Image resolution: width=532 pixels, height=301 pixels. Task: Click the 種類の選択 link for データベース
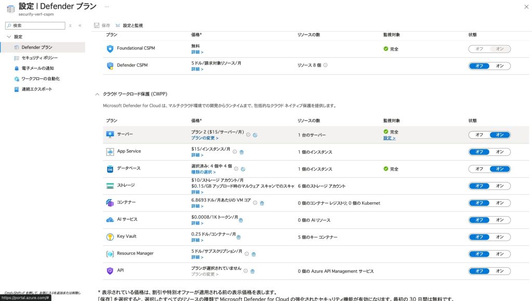tap(203, 172)
